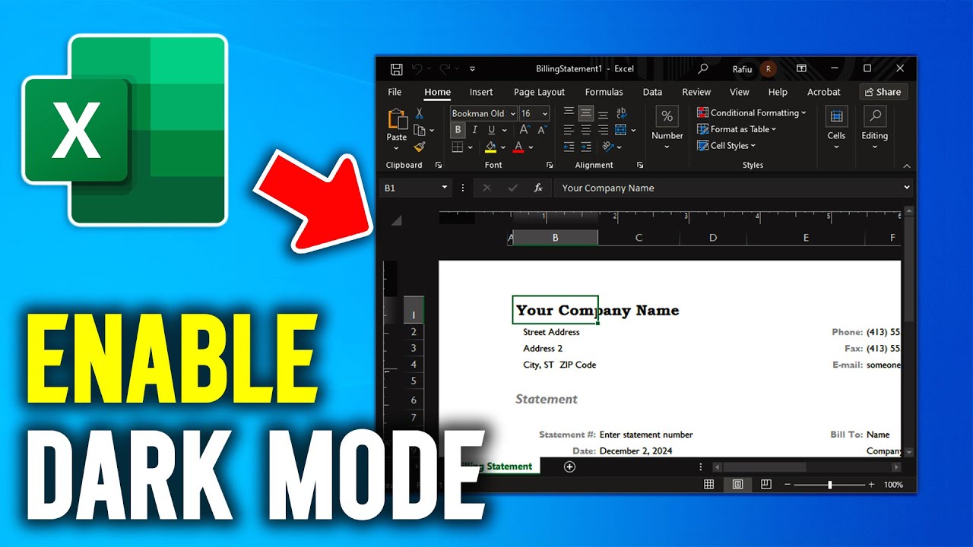Toggle Bold formatting
This screenshot has width=973, height=547.
point(458,130)
